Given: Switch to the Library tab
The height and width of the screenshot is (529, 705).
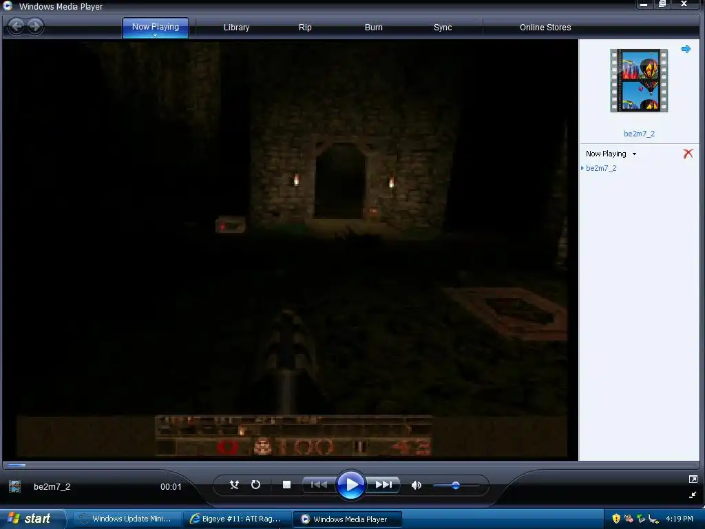Looking at the screenshot, I should tap(237, 28).
